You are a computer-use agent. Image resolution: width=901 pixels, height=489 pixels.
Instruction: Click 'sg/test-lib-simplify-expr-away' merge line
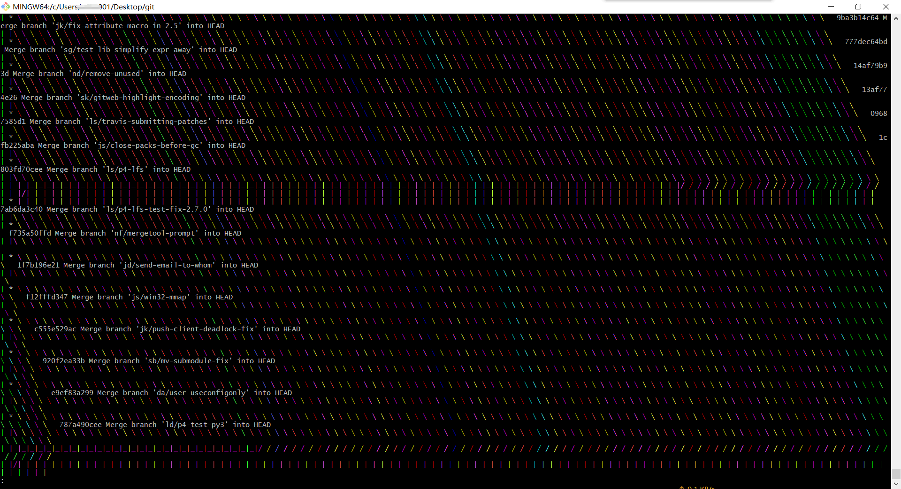[x=121, y=50]
